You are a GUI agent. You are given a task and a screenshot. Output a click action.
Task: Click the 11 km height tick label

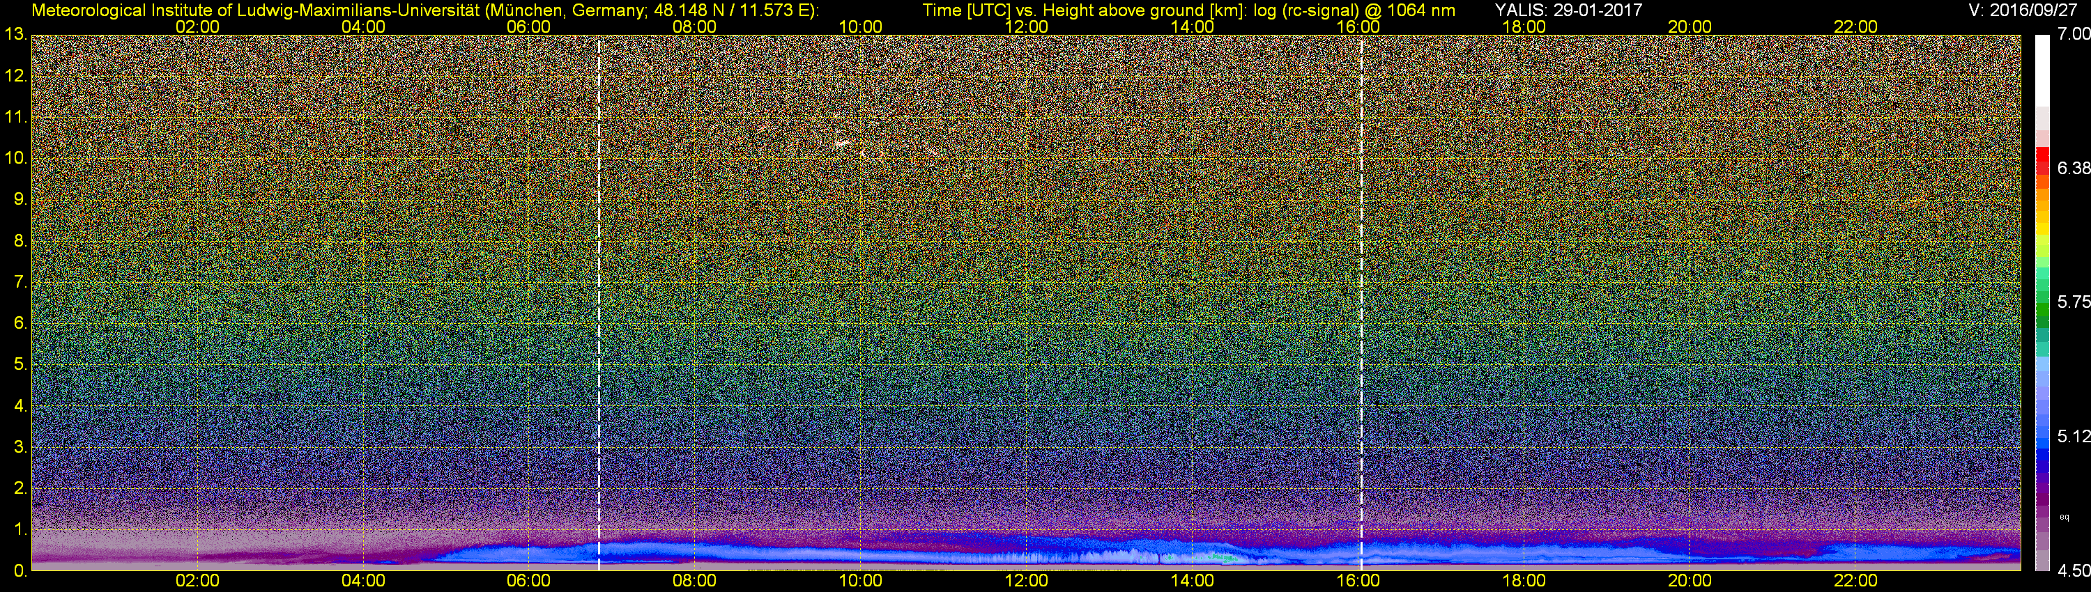[15, 118]
